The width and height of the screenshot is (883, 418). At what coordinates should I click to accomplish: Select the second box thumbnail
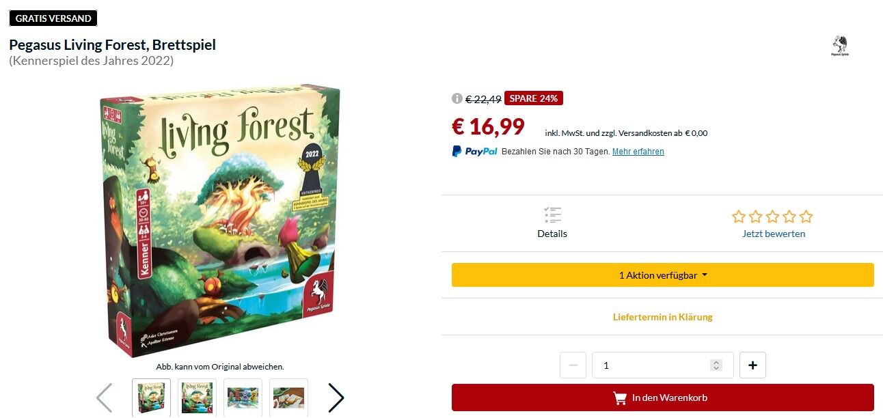197,398
